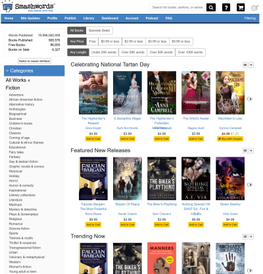
Task: Click the grid view icon for Trending Now
Action: (x=245, y=236)
